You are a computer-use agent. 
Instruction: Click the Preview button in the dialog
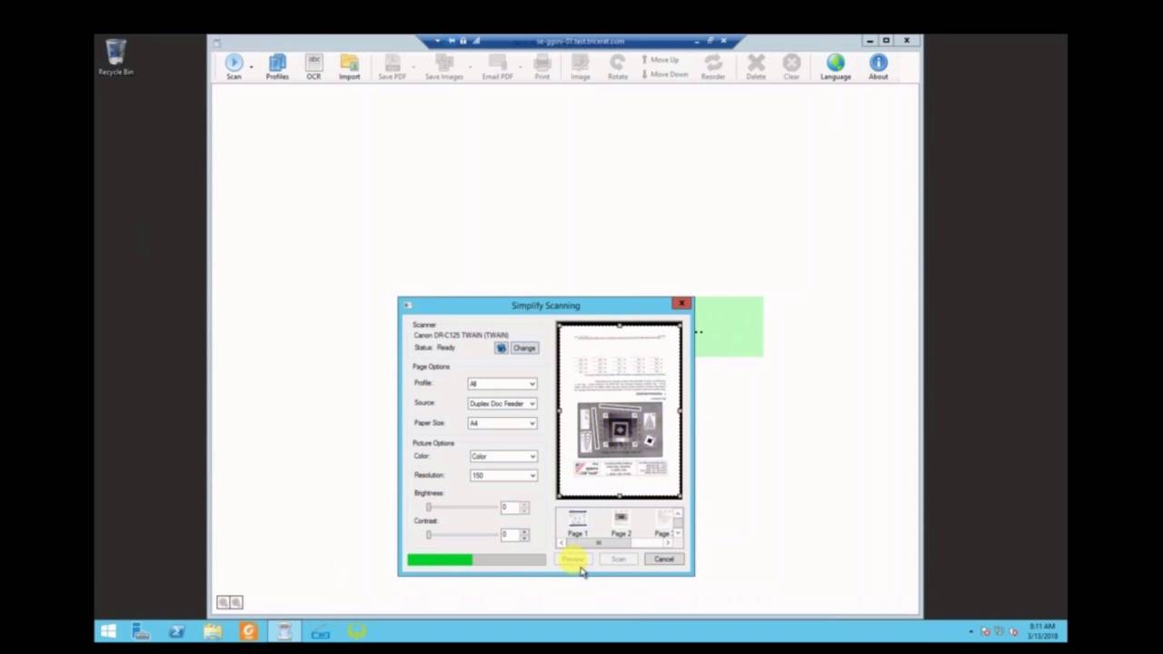[x=573, y=560]
